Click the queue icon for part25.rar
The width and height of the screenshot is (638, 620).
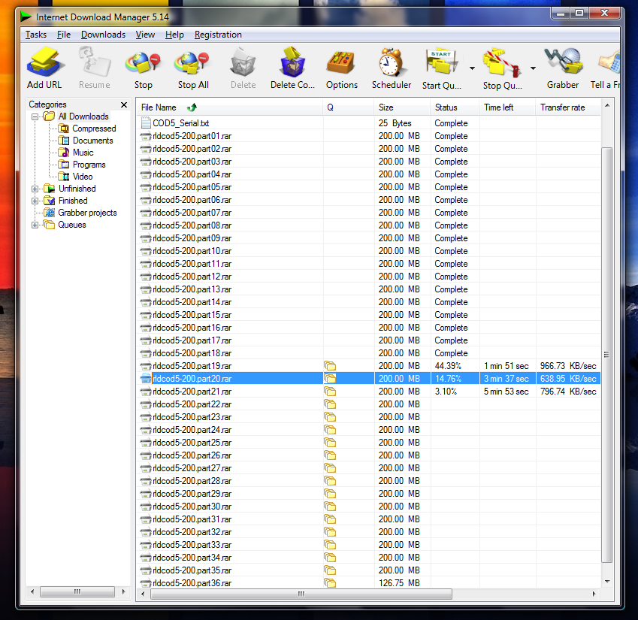[x=330, y=442]
